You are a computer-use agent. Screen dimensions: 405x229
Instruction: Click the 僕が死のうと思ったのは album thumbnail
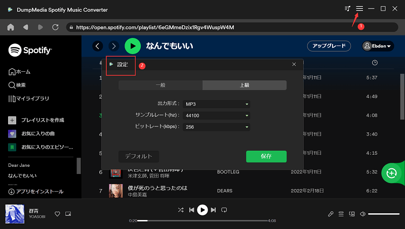tap(116, 191)
